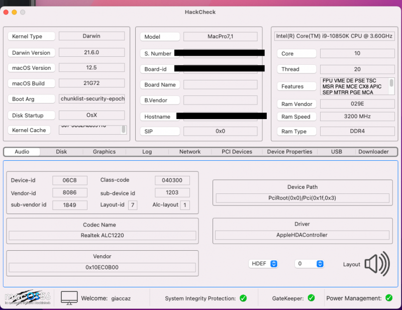Click the Model value MacPro7,1

point(221,36)
